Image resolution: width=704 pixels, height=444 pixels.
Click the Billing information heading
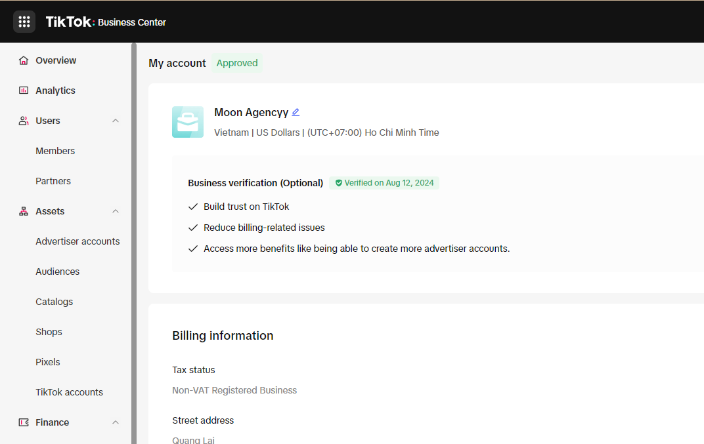click(x=223, y=336)
